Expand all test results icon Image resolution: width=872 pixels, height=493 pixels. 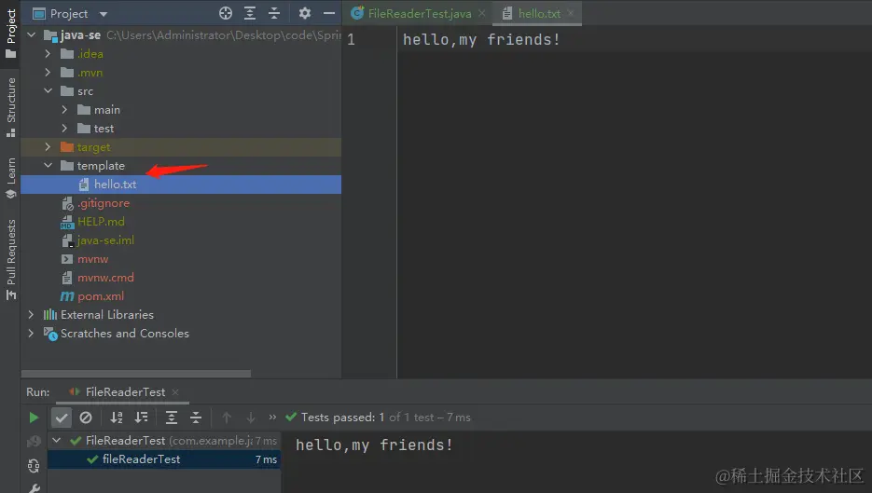click(x=172, y=418)
